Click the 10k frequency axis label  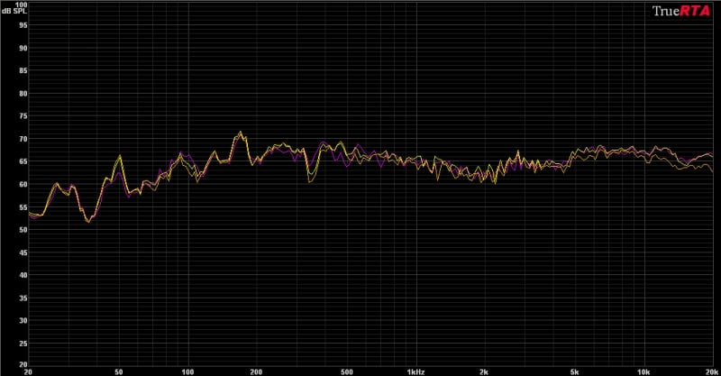pos(643,371)
